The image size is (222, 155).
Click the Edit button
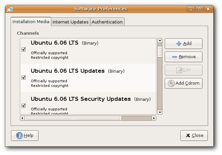click(x=184, y=70)
